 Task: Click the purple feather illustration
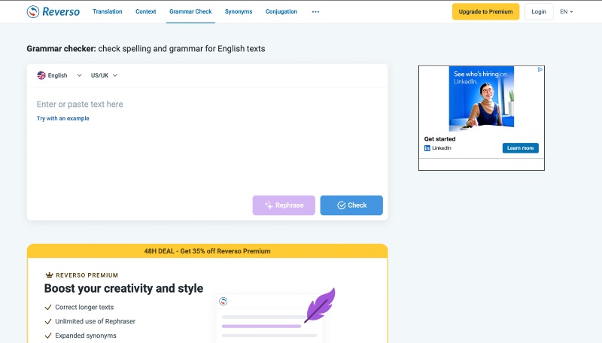[321, 305]
